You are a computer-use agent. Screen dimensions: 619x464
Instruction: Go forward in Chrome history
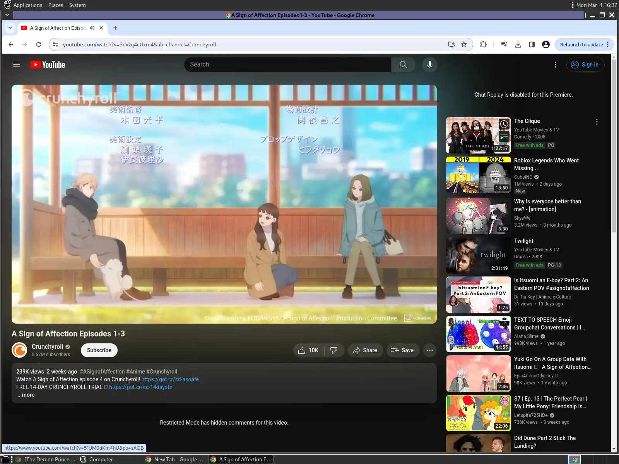(25, 44)
